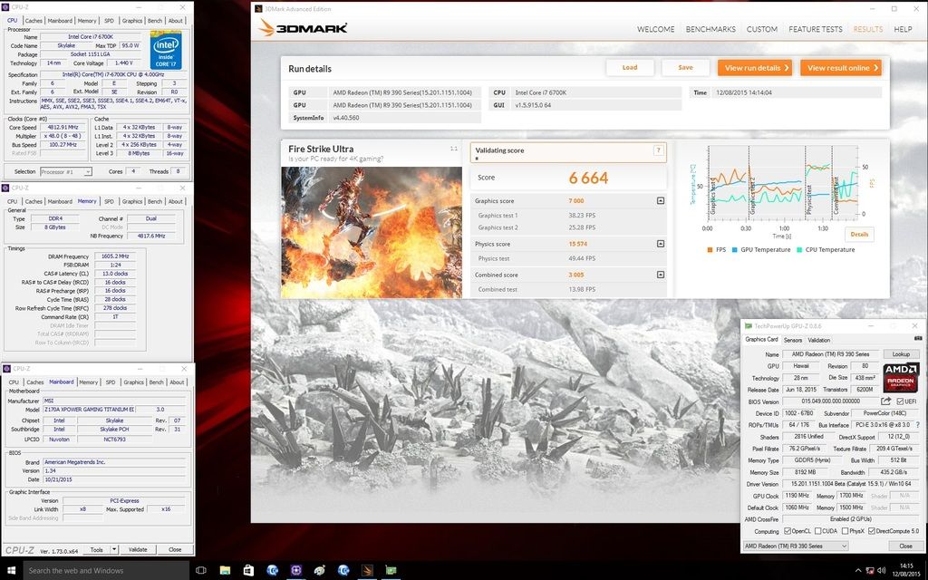
Task: Toggle the OpenCL checkbox
Action: coord(788,531)
